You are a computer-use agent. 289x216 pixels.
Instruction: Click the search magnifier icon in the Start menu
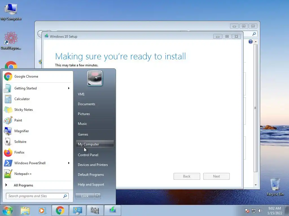pyautogui.click(x=65, y=196)
